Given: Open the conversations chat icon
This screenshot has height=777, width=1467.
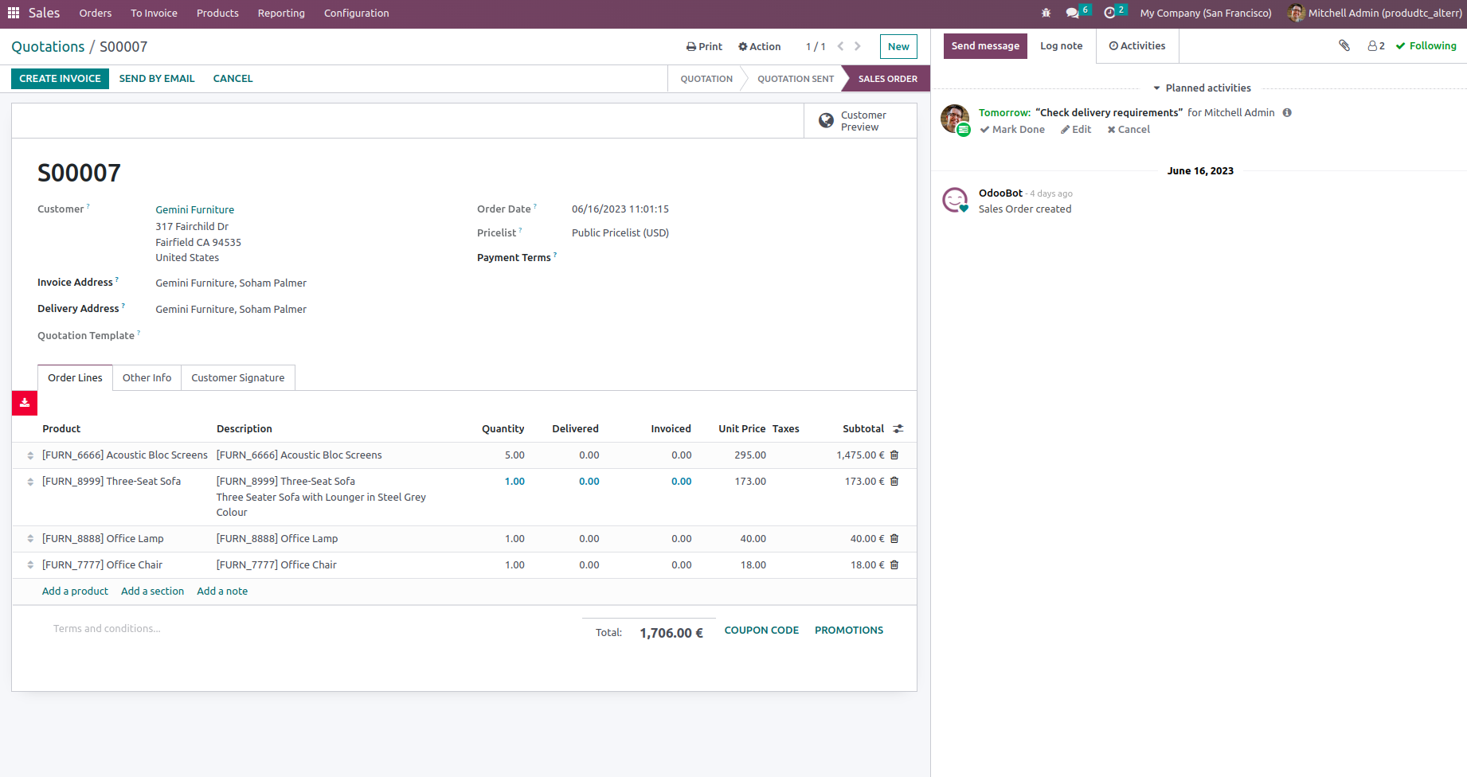Looking at the screenshot, I should 1073,13.
